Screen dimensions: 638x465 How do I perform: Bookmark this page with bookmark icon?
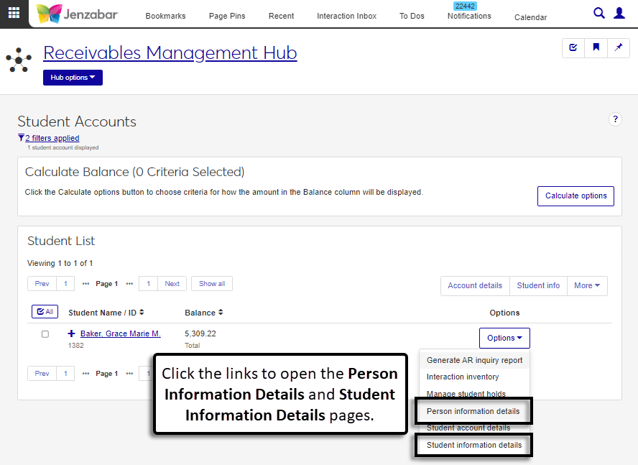pyautogui.click(x=596, y=47)
